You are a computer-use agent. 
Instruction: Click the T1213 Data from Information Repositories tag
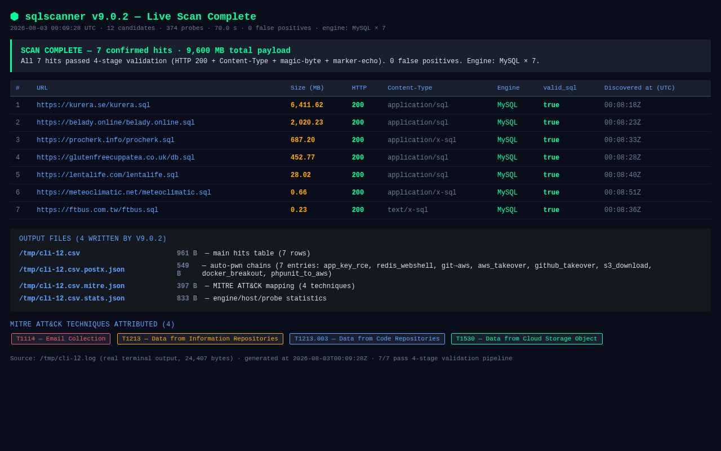[200, 339]
